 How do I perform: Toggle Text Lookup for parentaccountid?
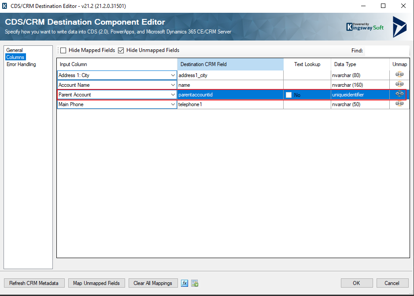[289, 95]
